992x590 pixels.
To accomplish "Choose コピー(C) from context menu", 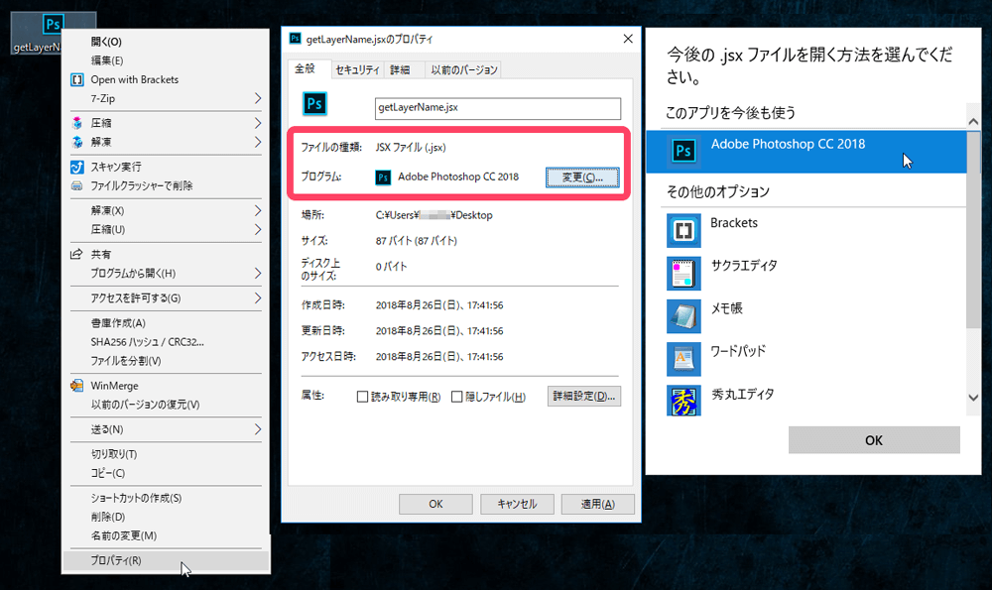I will [166, 473].
